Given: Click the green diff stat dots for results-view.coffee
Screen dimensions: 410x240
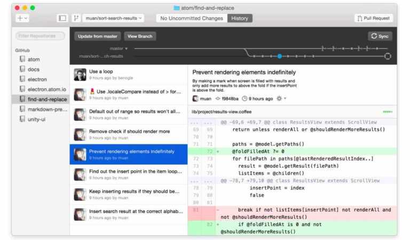Looking at the screenshot, I should pos(388,112).
